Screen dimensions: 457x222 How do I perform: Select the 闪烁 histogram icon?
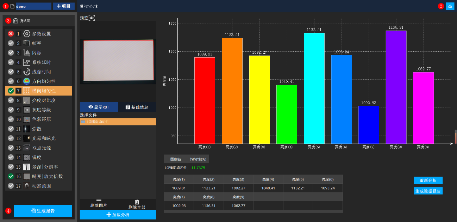[x=27, y=53]
